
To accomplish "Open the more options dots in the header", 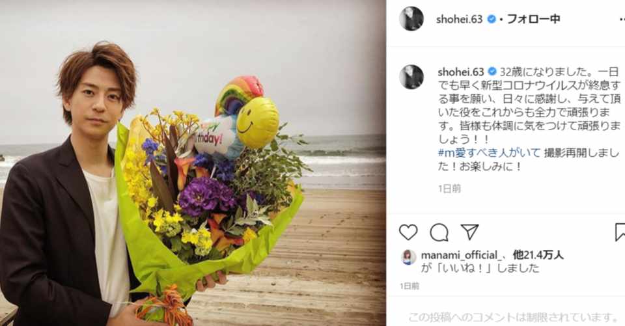I will click(622, 19).
